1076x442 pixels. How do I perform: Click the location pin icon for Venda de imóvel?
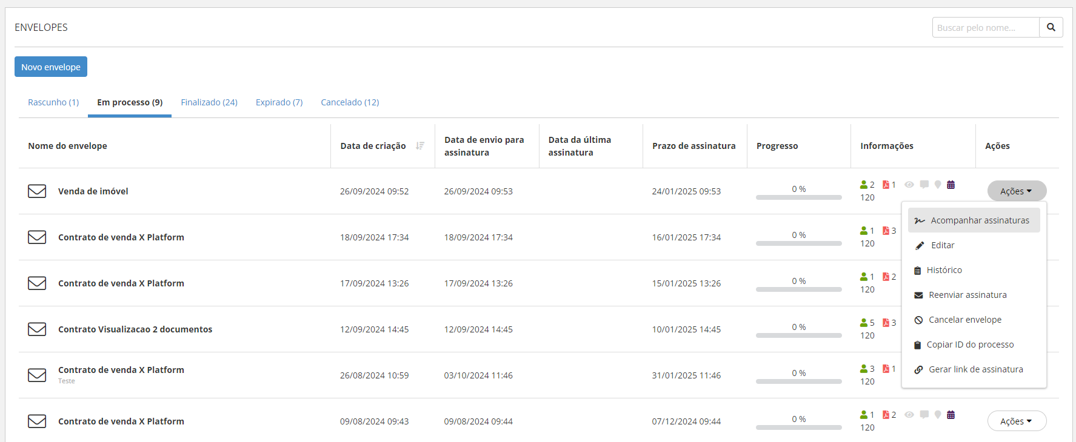click(x=938, y=185)
